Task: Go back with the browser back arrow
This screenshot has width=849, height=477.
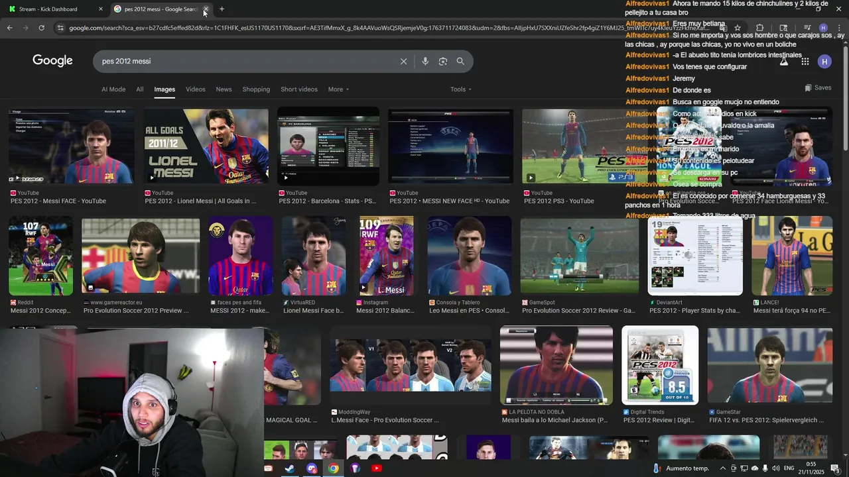Action: point(9,28)
